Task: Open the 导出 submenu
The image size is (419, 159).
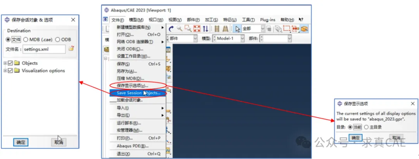Action: [138, 115]
